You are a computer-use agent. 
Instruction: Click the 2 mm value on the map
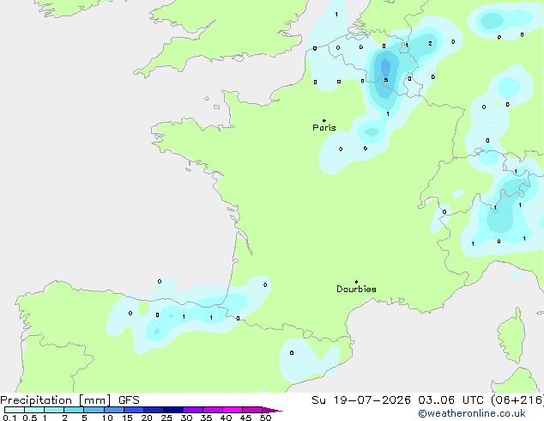pos(430,44)
